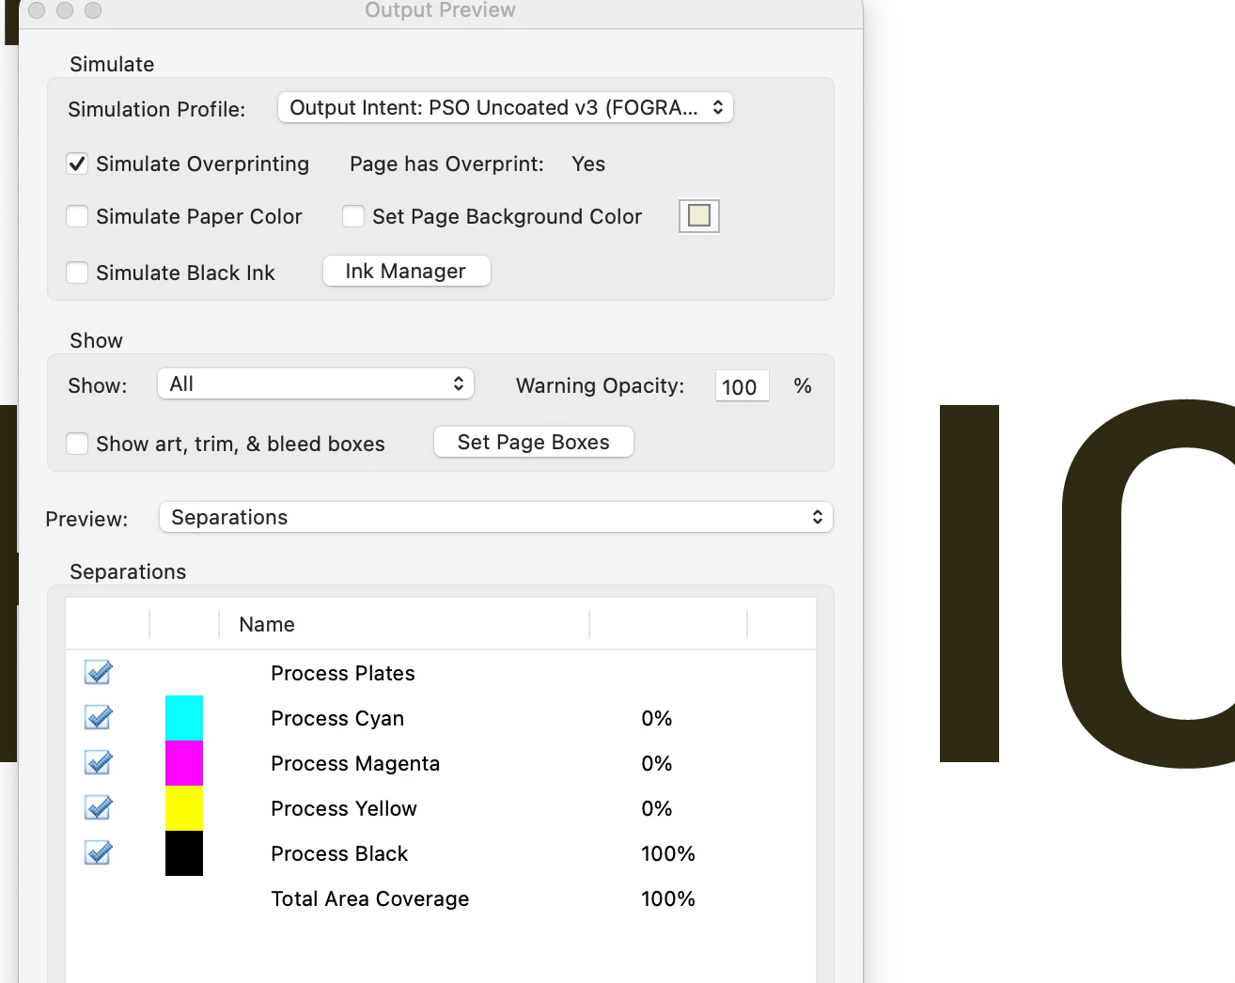Toggle the Process Black plate checkbox
Viewport: 1235px width, 983px height.
click(98, 853)
